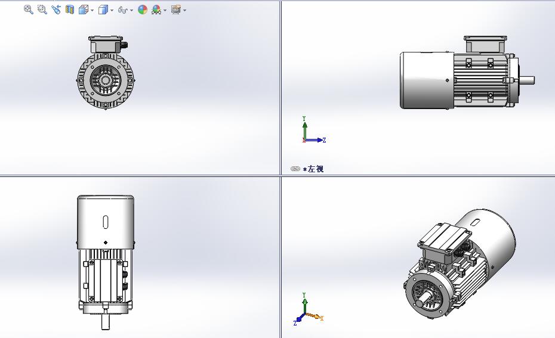Click the View Settings monitor icon
The height and width of the screenshot is (338, 555).
(176, 10)
